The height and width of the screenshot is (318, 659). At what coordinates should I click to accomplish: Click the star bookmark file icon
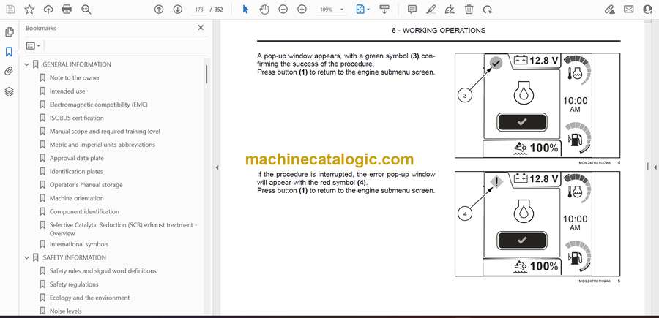[29, 10]
